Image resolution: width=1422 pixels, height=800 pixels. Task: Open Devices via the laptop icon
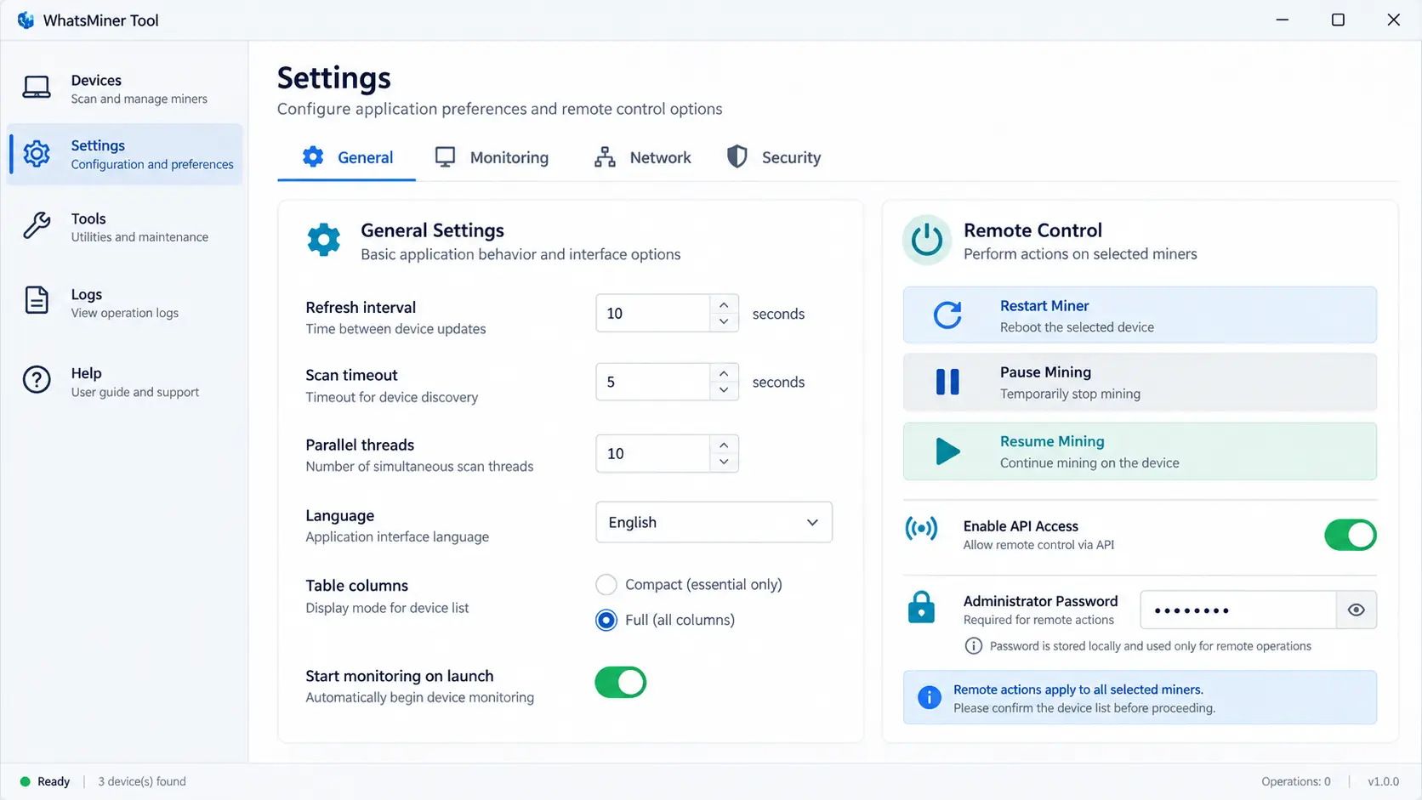point(37,88)
